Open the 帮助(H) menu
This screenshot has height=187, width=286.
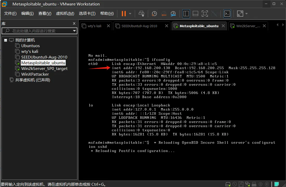(x=107, y=13)
